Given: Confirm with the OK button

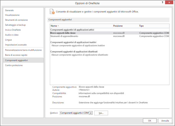Looking at the screenshot, I should [150, 121].
